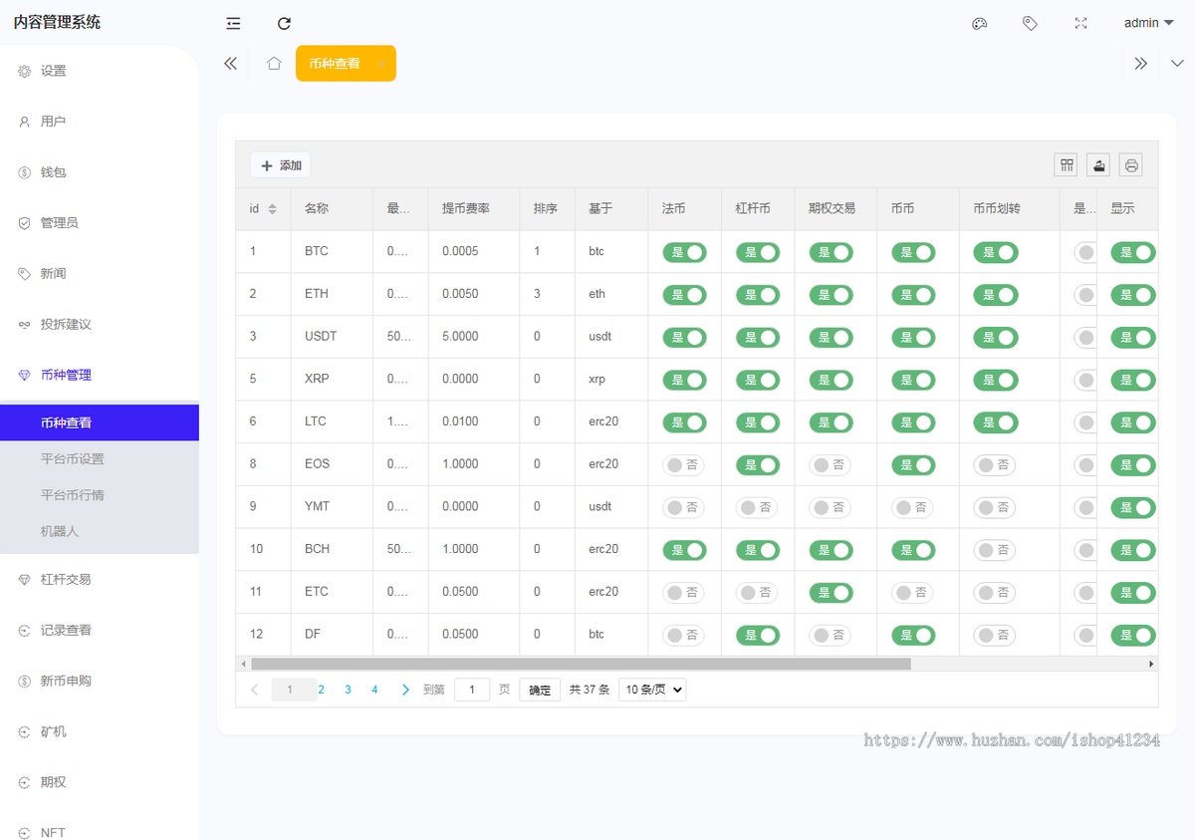
Task: Click the fullscreen icon in the header
Action: pyautogui.click(x=1080, y=23)
